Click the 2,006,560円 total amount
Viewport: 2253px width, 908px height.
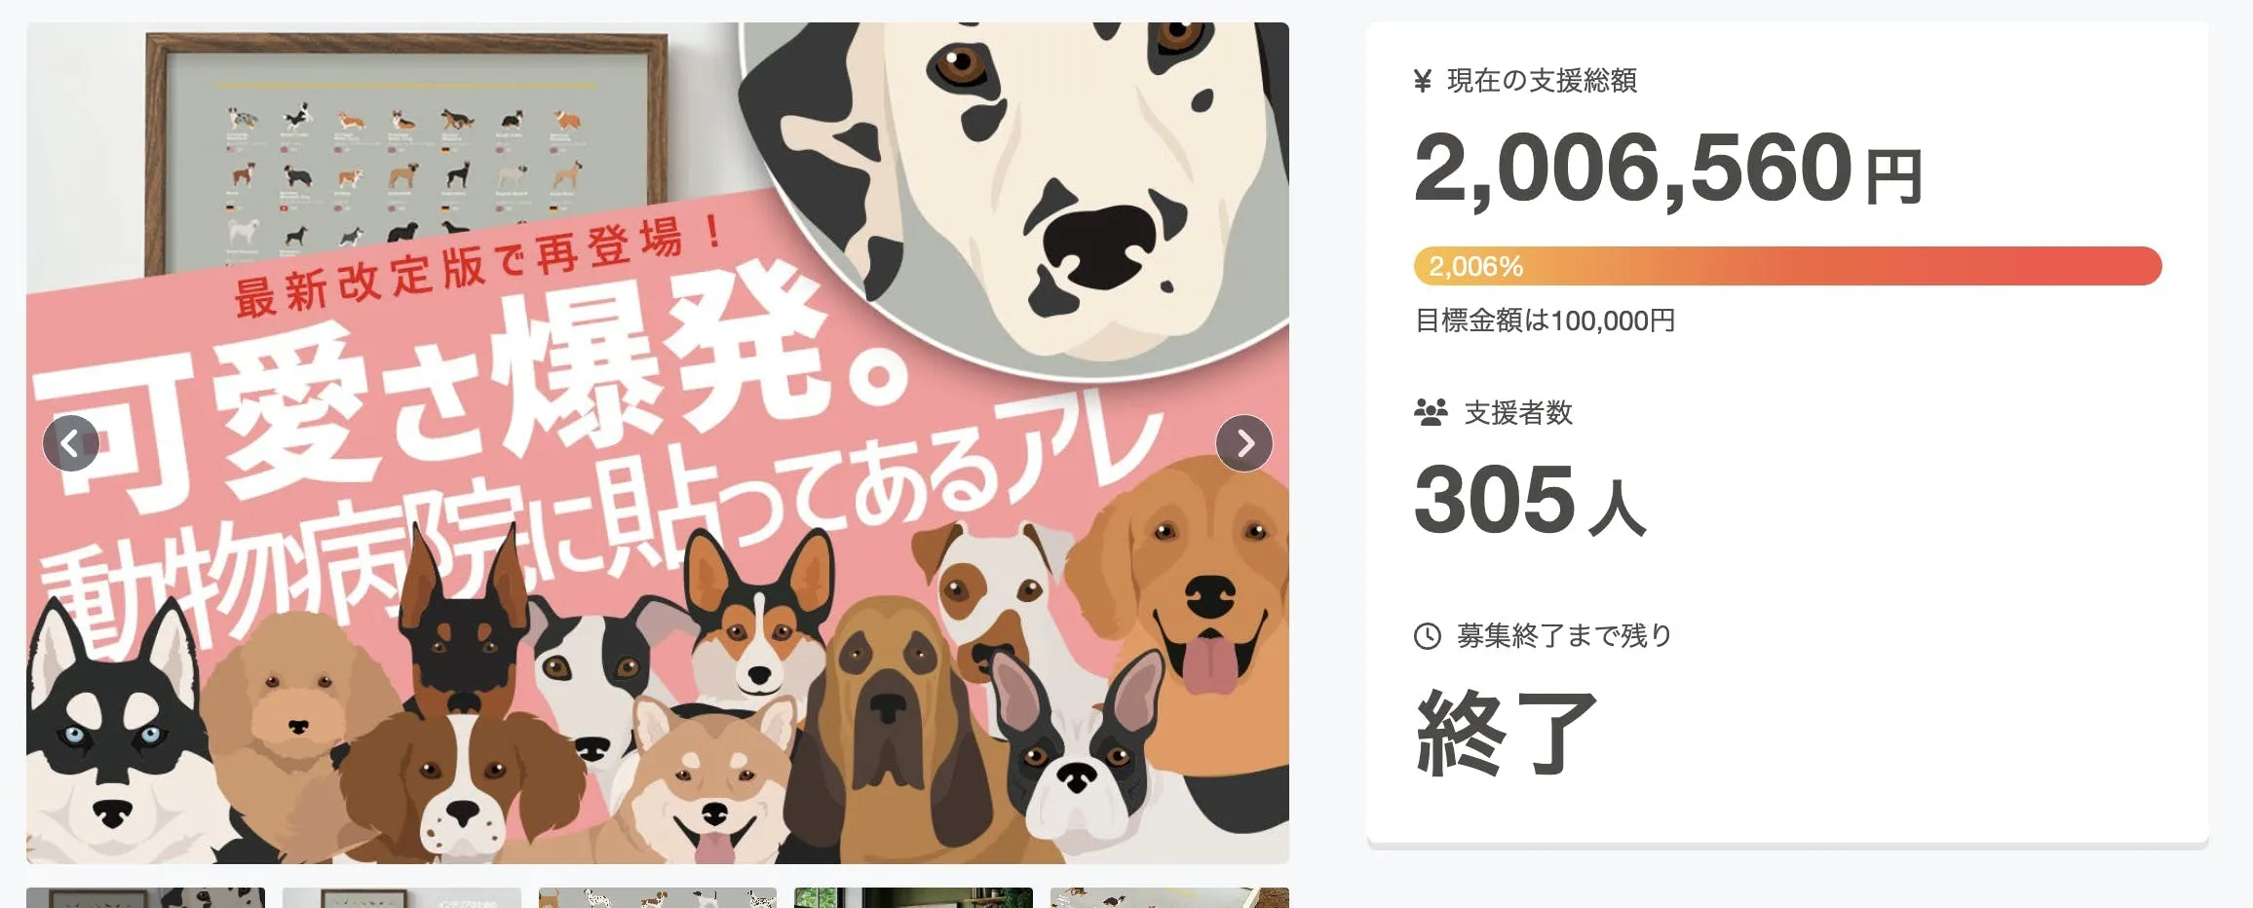coord(1667,170)
